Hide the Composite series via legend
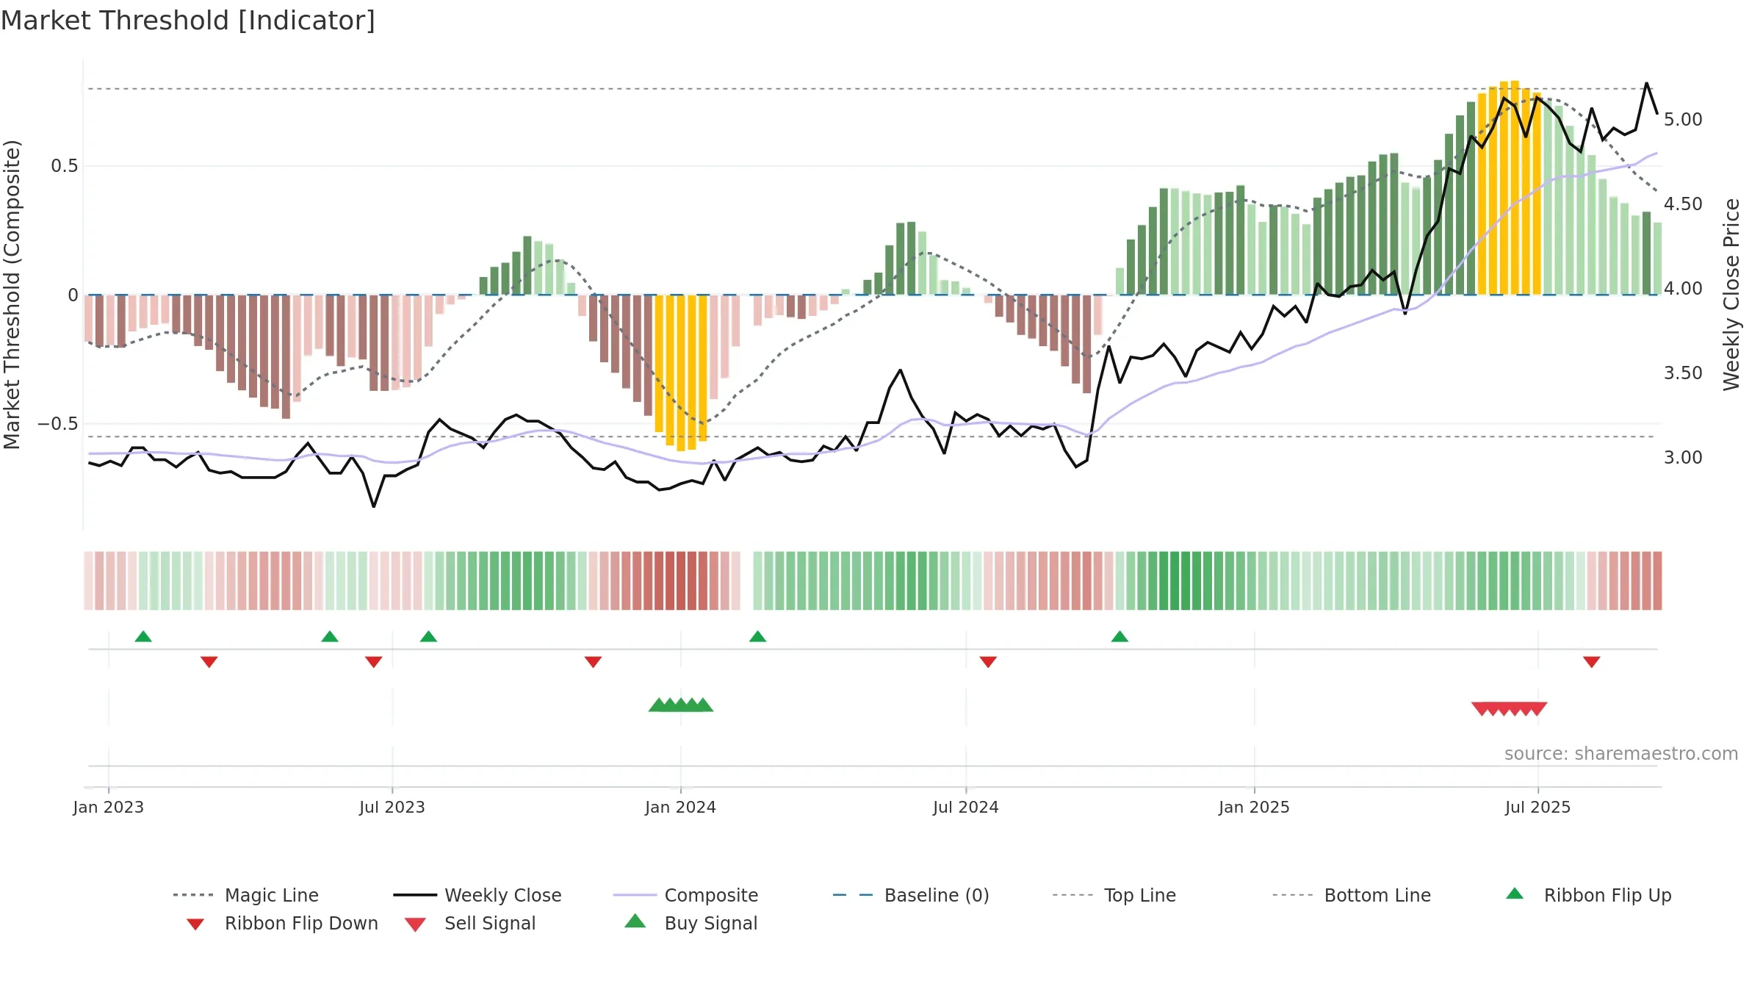Viewport: 1763px width, 992px height. (x=686, y=895)
